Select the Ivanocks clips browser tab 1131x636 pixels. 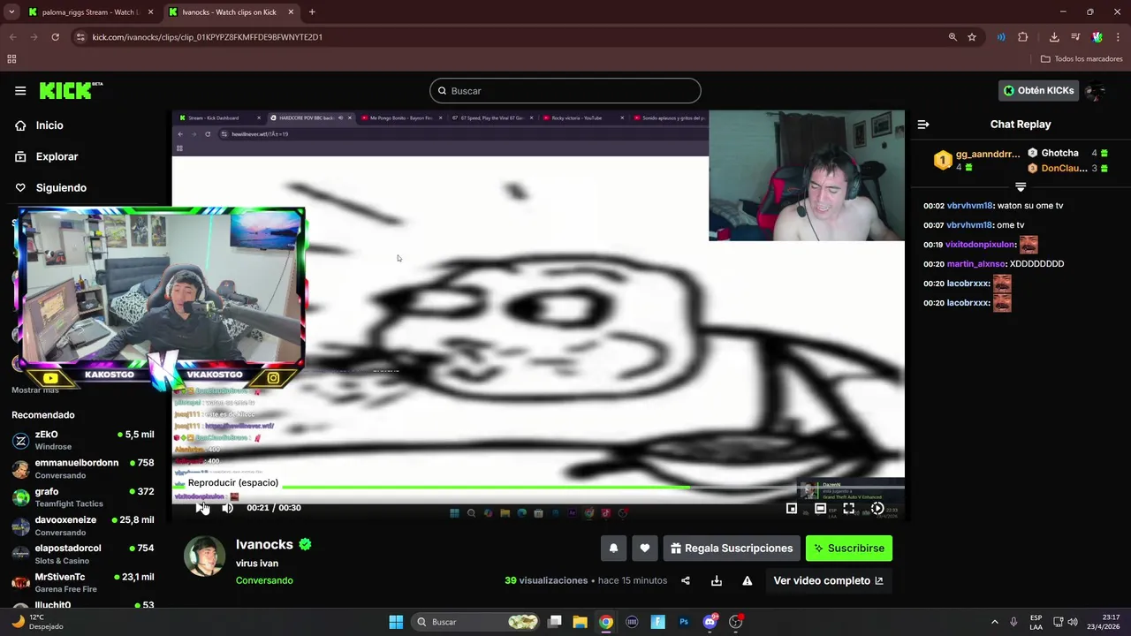click(230, 12)
